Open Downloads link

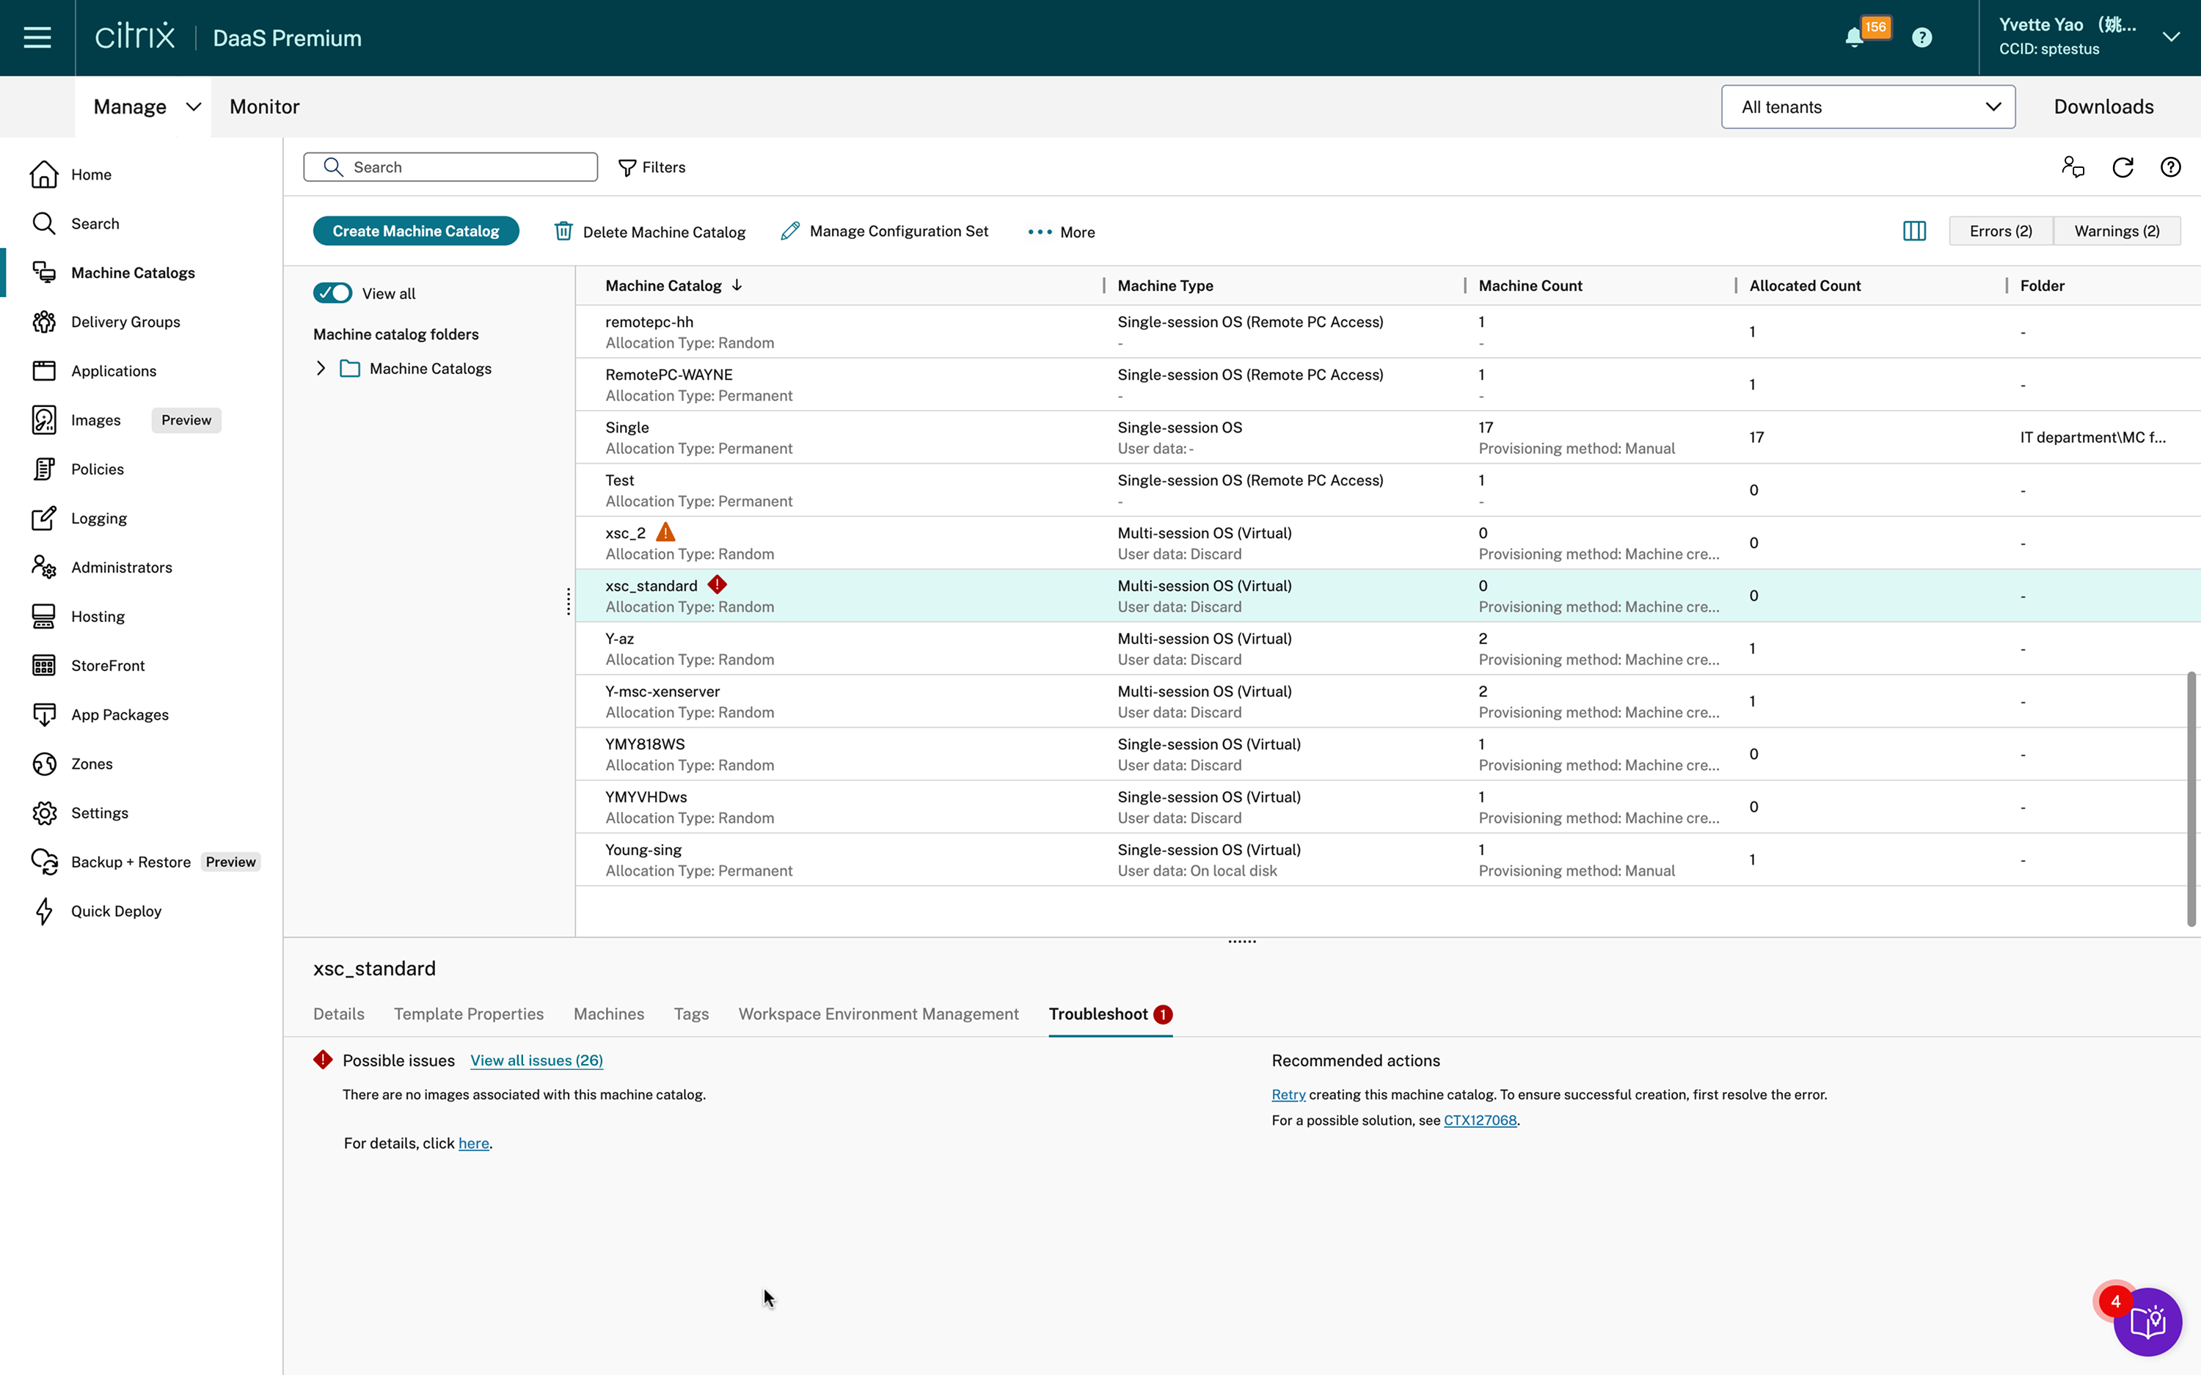pyautogui.click(x=2103, y=106)
